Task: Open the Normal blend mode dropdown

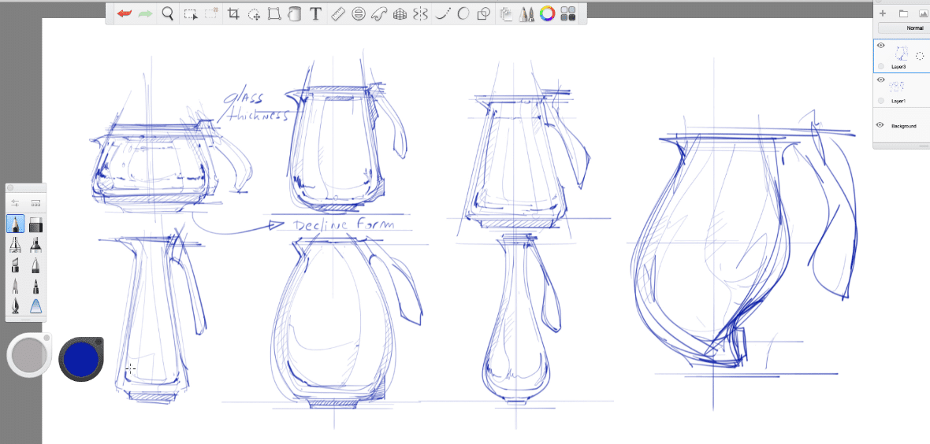Action: [903, 28]
